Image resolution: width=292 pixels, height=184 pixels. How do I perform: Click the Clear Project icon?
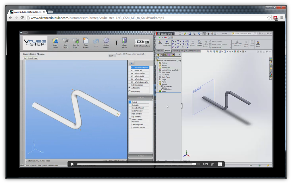tap(86, 41)
